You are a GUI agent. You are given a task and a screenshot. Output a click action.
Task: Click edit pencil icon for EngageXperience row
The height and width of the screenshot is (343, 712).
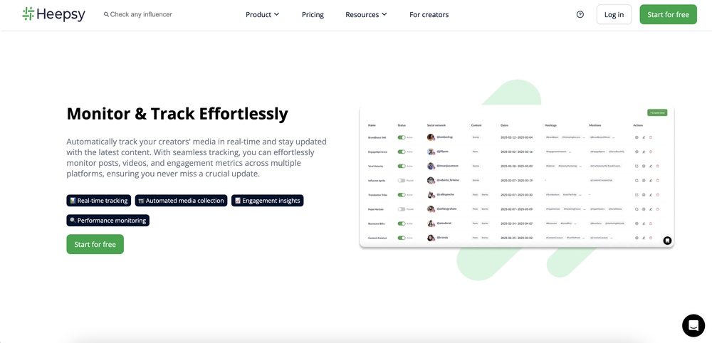pyautogui.click(x=644, y=152)
